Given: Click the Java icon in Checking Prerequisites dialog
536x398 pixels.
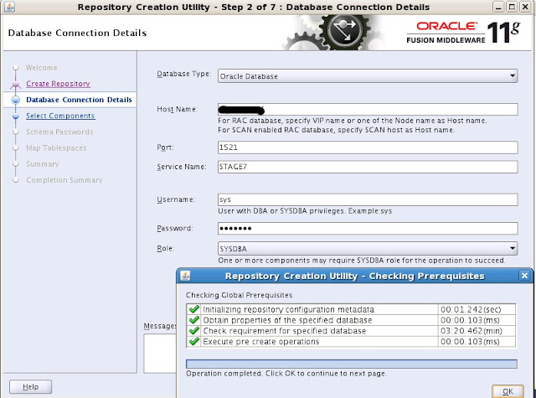Looking at the screenshot, I should (x=185, y=276).
